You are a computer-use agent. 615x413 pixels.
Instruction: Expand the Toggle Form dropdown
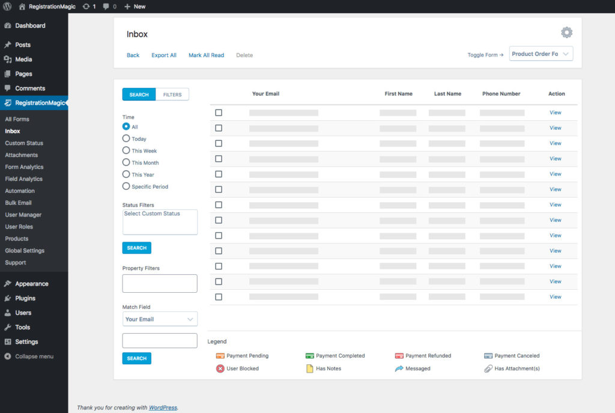[x=541, y=54]
